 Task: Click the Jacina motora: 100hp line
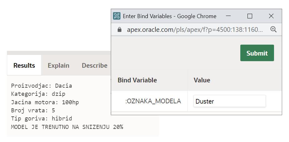click(45, 102)
